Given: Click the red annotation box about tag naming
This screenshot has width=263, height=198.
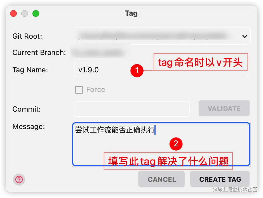Looking at the screenshot, I should [x=201, y=62].
